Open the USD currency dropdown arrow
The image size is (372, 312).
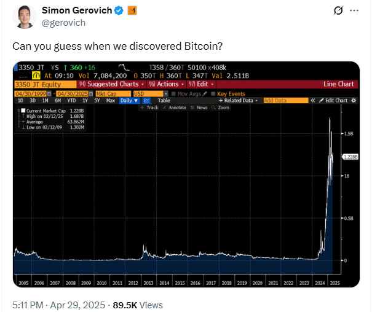click(166, 94)
